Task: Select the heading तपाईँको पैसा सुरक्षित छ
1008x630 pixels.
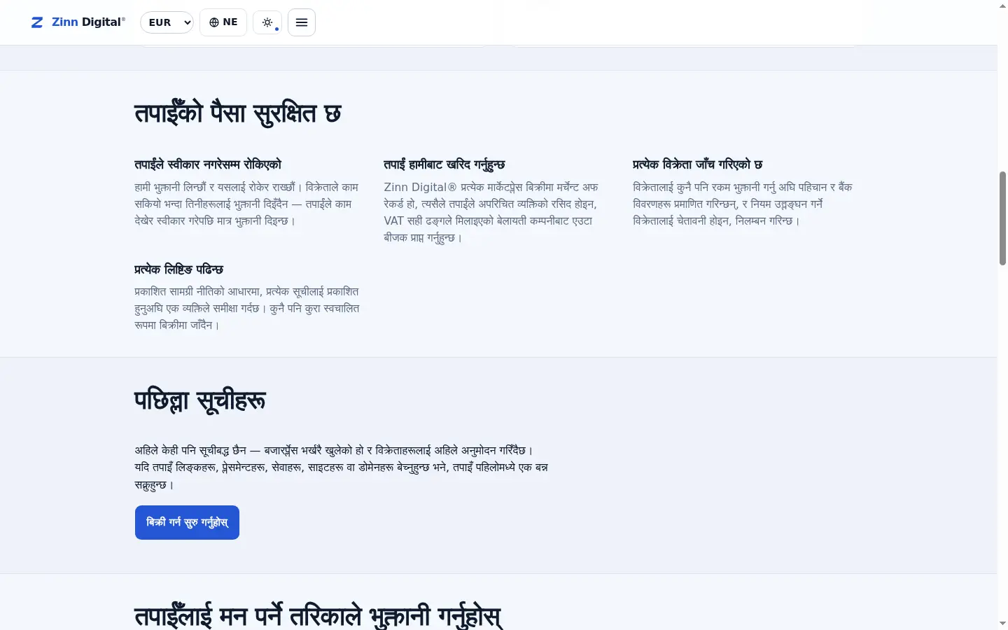Action: [237, 113]
